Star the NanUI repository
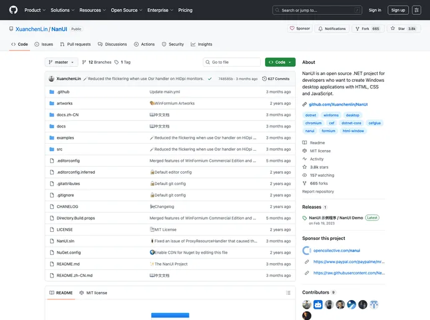Viewport: 430px width, 320px height. (x=404, y=29)
